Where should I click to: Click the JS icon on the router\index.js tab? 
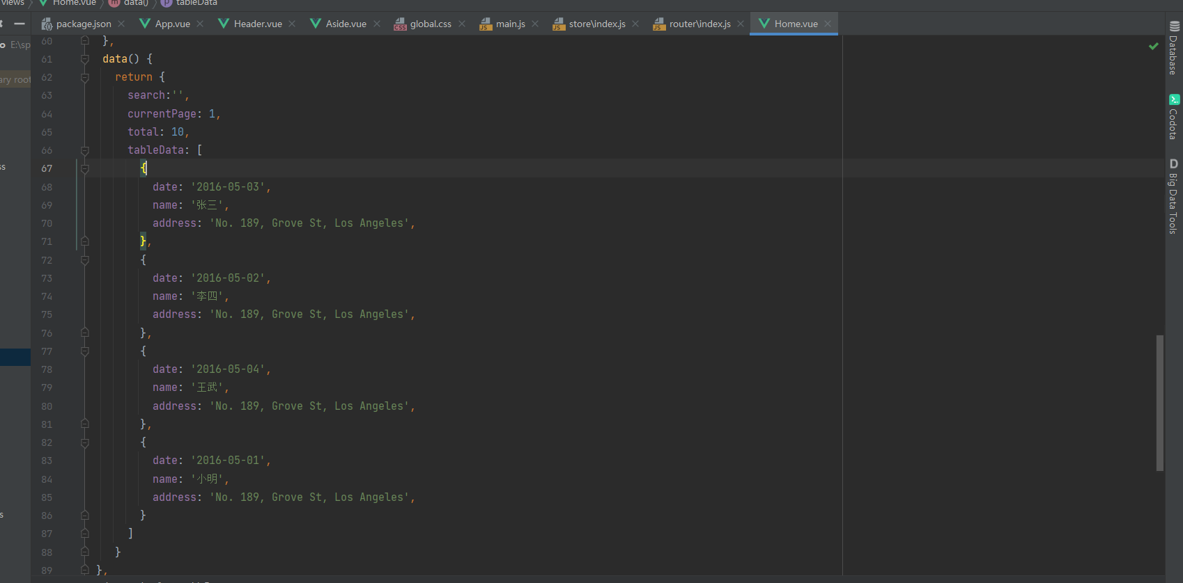click(x=659, y=24)
